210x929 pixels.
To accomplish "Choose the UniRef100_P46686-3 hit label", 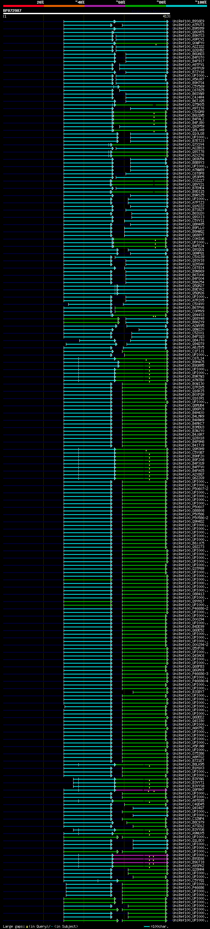I will point(190,674).
